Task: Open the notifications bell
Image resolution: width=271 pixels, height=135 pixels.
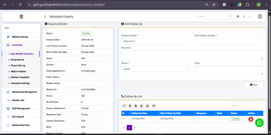Action: pos(244,17)
